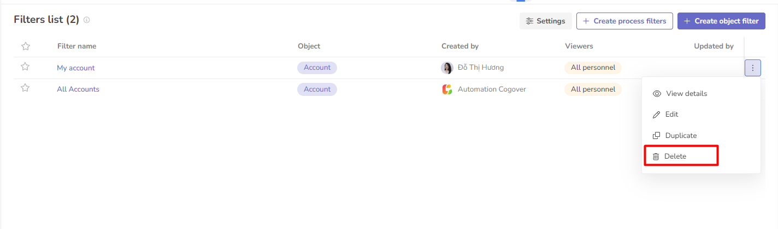This screenshot has height=229, width=778.
Task: Open the All Accounts filter link
Action: coord(78,89)
